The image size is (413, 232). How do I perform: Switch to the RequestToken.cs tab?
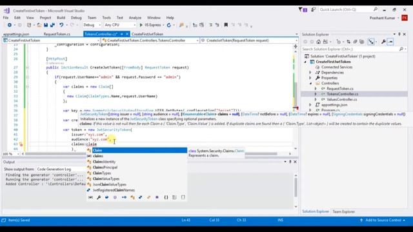point(57,34)
